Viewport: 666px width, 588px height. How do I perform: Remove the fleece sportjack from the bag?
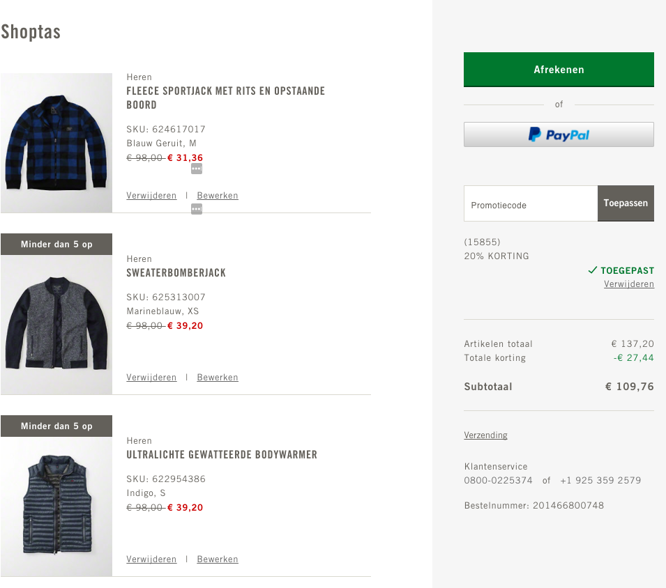151,196
